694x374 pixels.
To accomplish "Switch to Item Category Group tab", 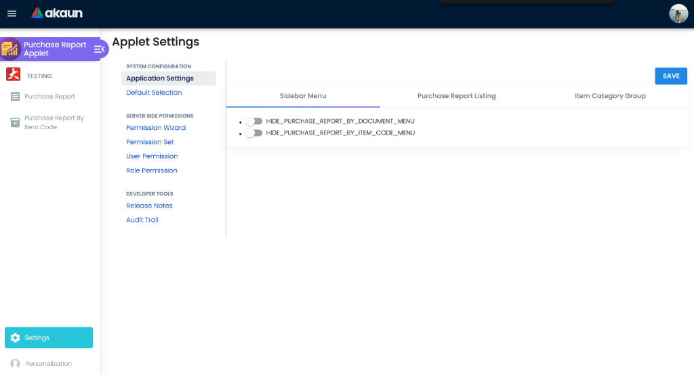I will (611, 96).
